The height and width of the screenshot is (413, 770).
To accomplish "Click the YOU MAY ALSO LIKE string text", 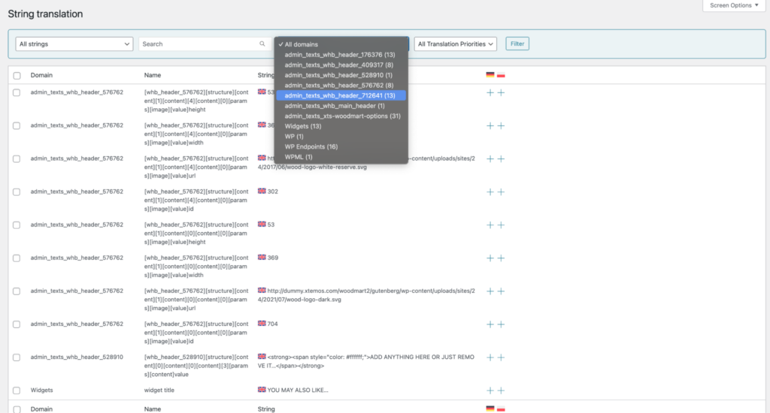I will 298,390.
